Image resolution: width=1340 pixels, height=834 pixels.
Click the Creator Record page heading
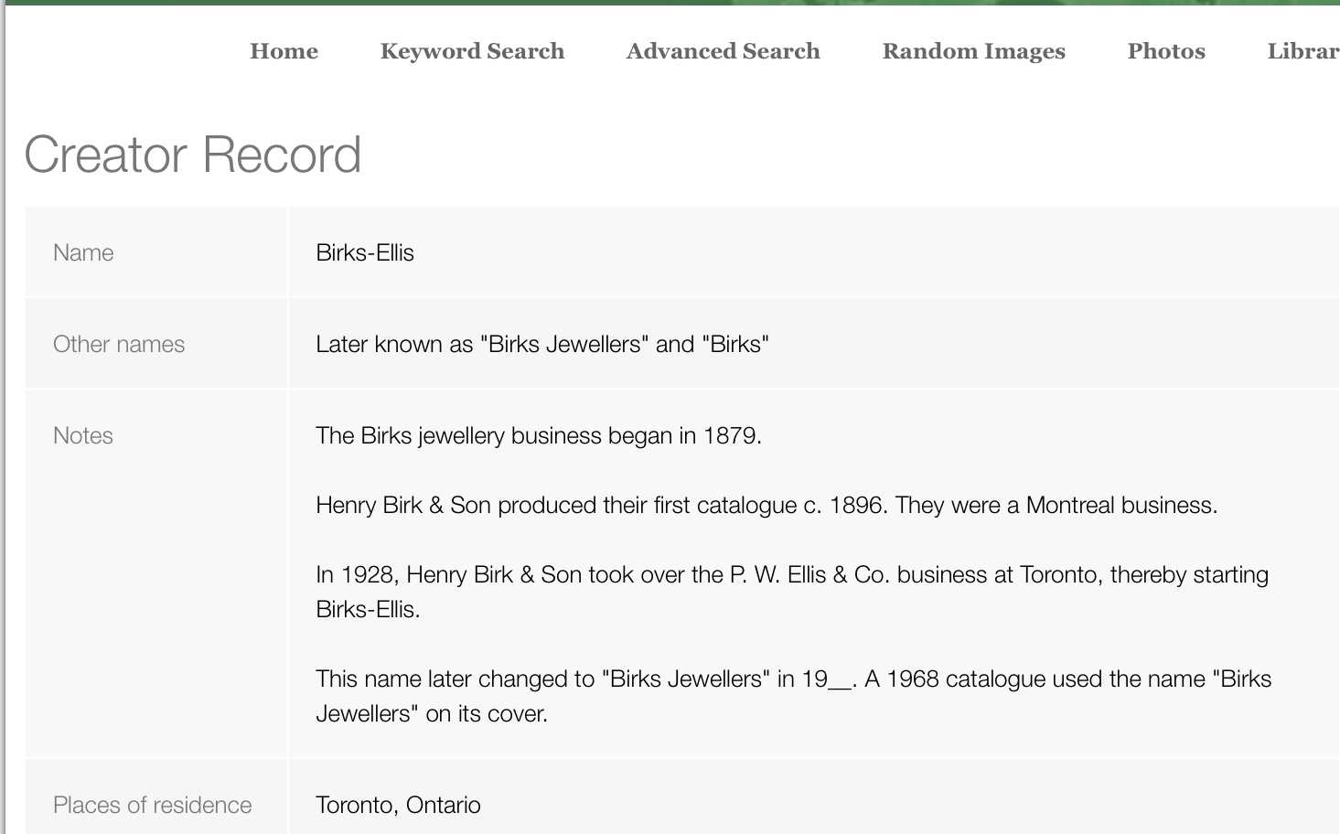(x=193, y=154)
